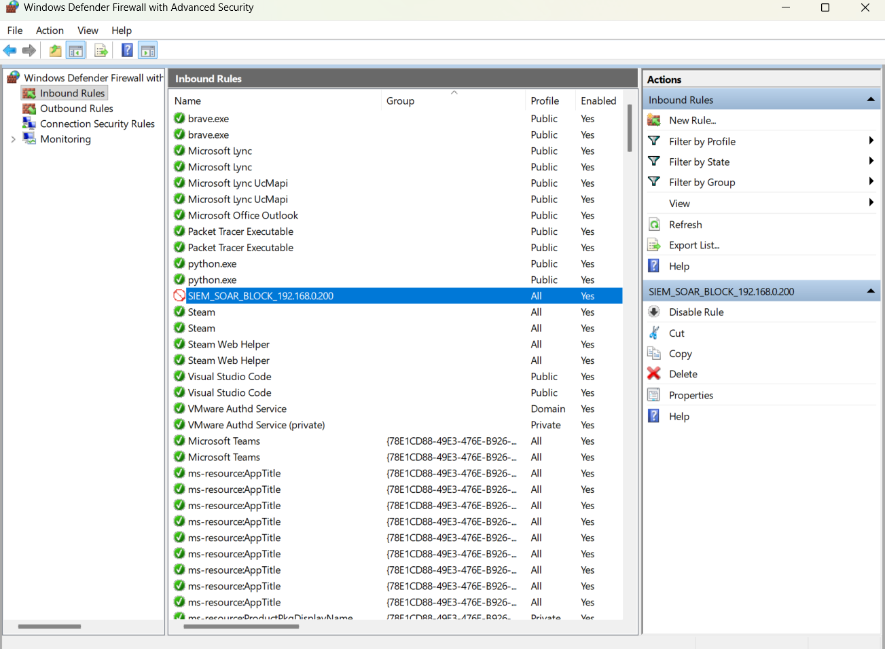The width and height of the screenshot is (885, 649).
Task: Click the green check icon beside Microsoft Office Outlook
Action: (179, 215)
